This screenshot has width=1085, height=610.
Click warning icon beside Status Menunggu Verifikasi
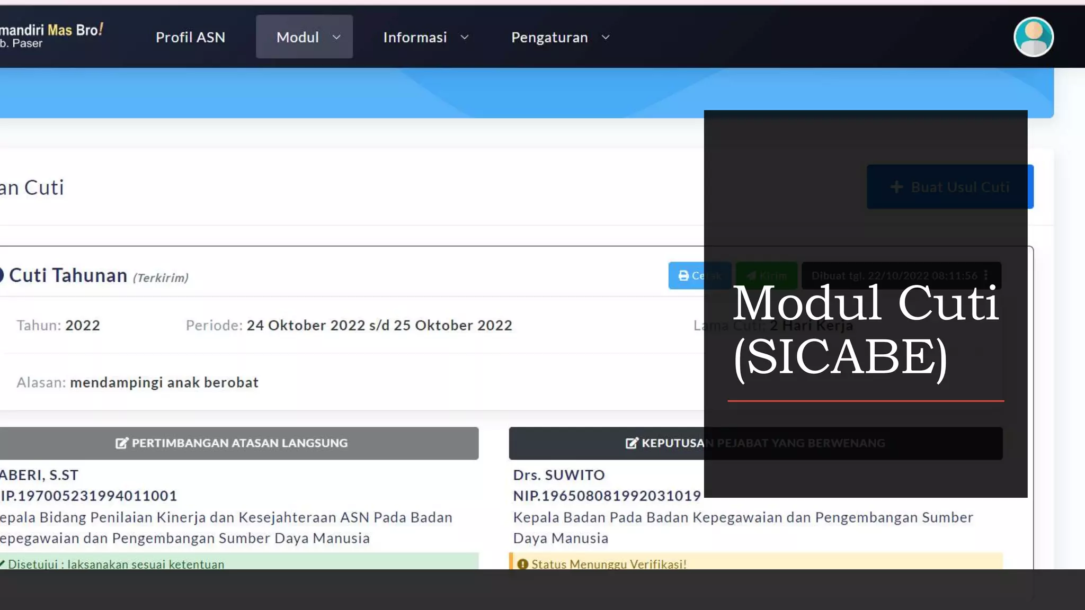[522, 564]
